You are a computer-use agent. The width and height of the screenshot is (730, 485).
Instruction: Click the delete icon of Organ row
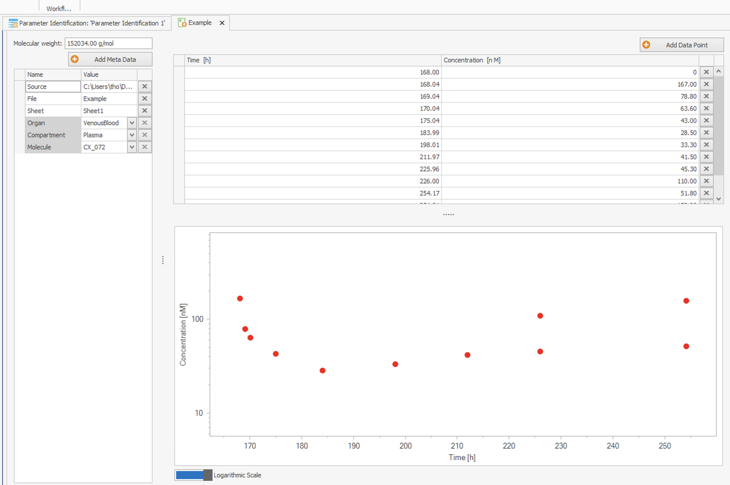(145, 123)
